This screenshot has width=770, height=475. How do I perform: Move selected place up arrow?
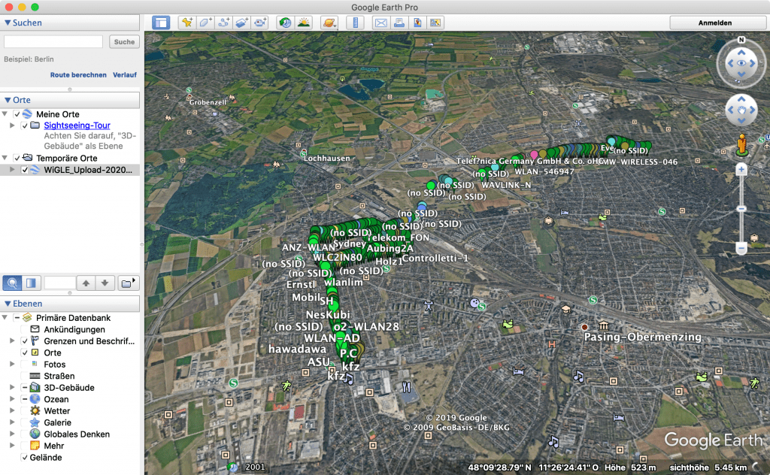click(x=86, y=283)
